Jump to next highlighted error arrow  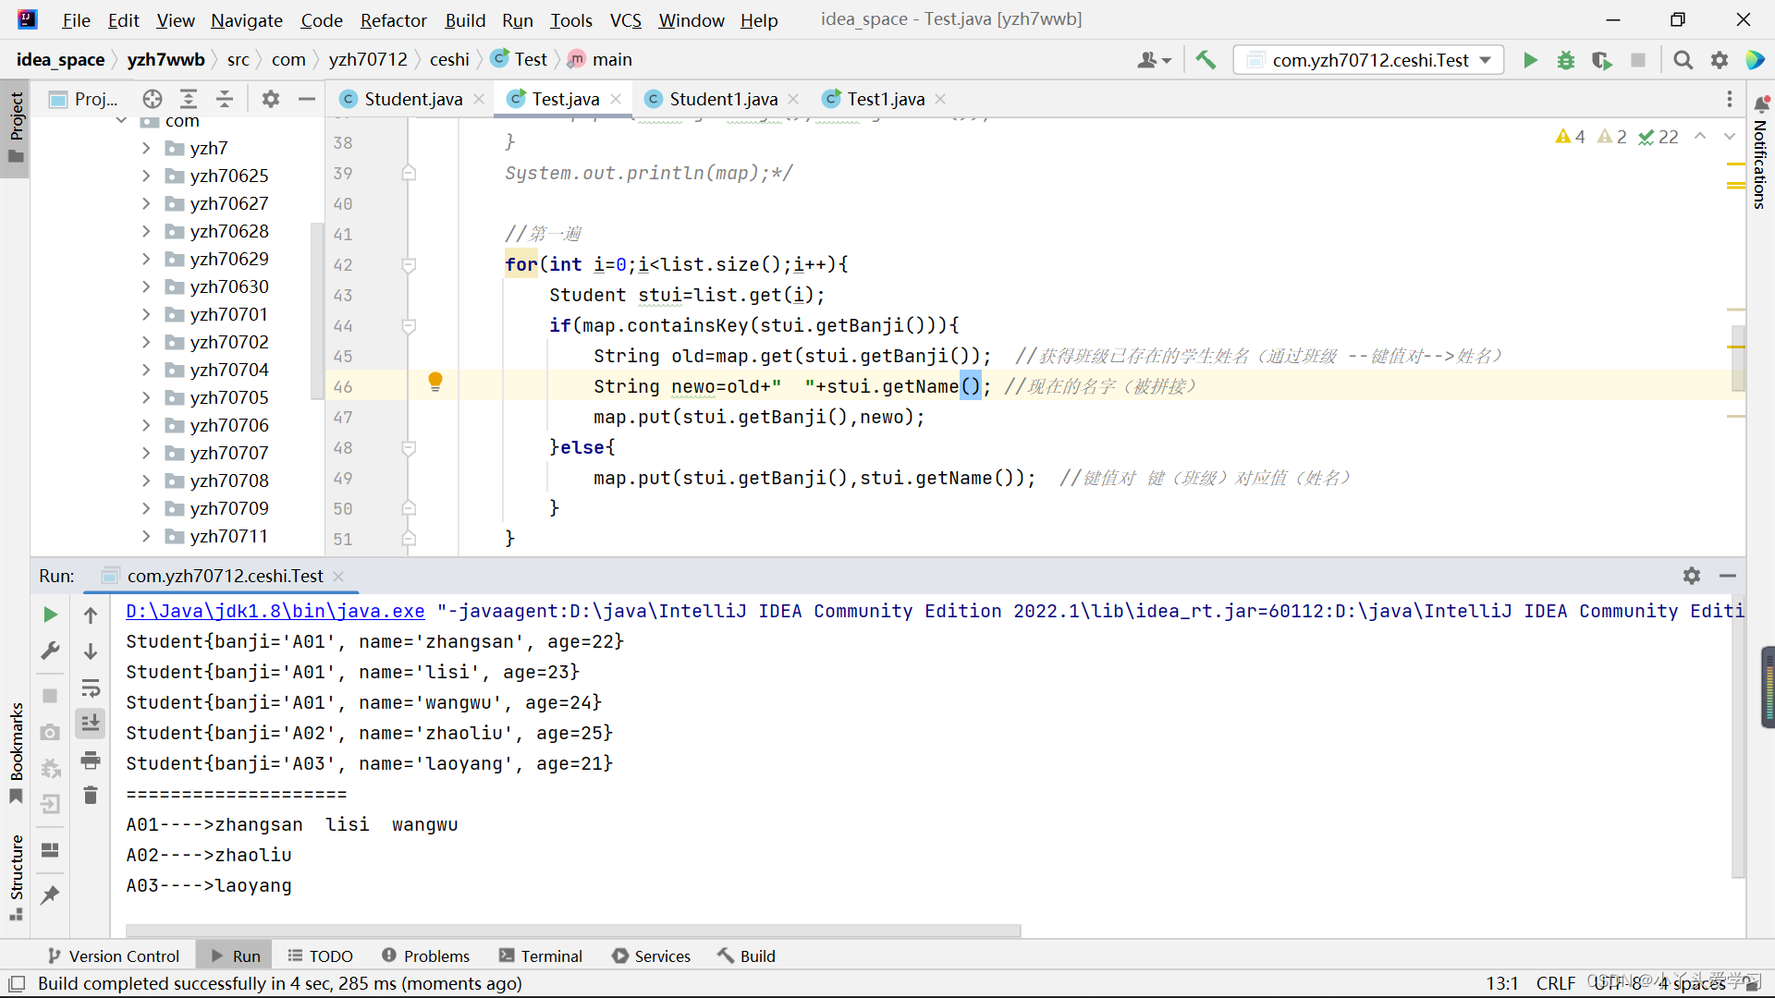pyautogui.click(x=1730, y=137)
